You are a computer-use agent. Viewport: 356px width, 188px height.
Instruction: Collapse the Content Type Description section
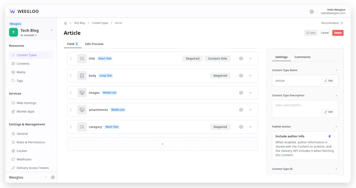point(336,96)
